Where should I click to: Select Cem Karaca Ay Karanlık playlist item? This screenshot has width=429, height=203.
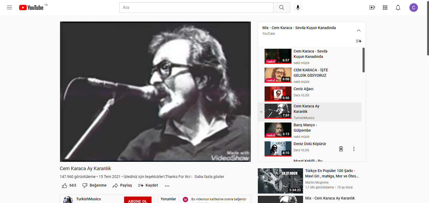click(x=310, y=112)
